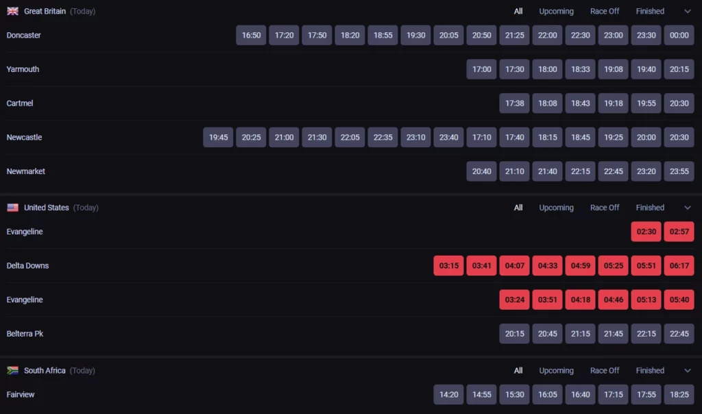The image size is (702, 414).
Task: Open the Fairview 14:20 race
Action: [x=448, y=395]
